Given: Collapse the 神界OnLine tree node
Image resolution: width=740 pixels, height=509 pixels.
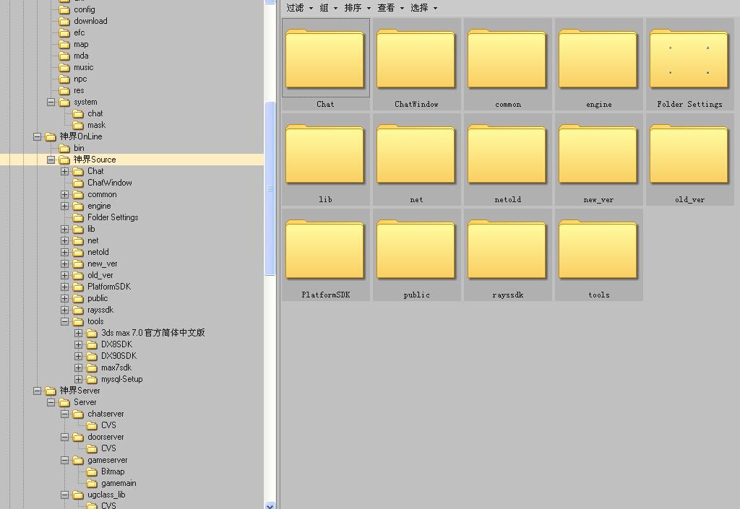Looking at the screenshot, I should (x=38, y=136).
